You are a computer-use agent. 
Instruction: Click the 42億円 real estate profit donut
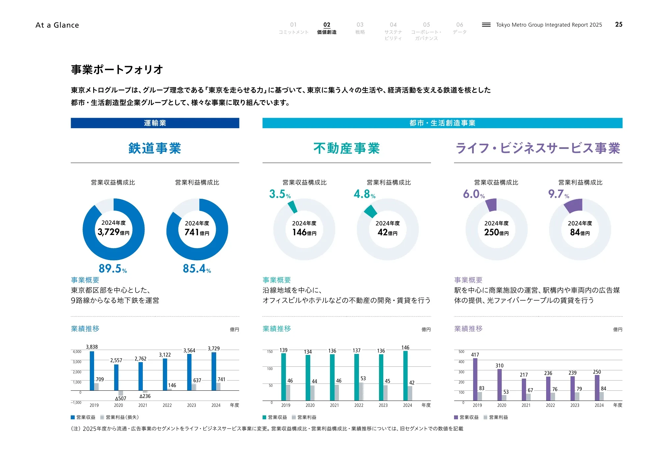(388, 229)
